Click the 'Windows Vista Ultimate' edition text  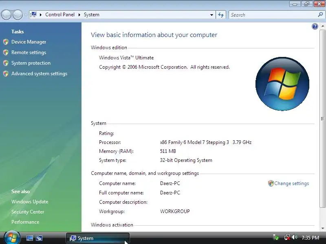126,58
